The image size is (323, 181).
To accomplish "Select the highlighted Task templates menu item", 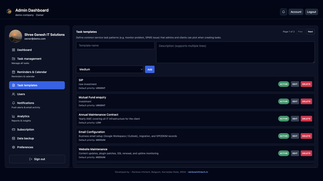I will [37, 85].
